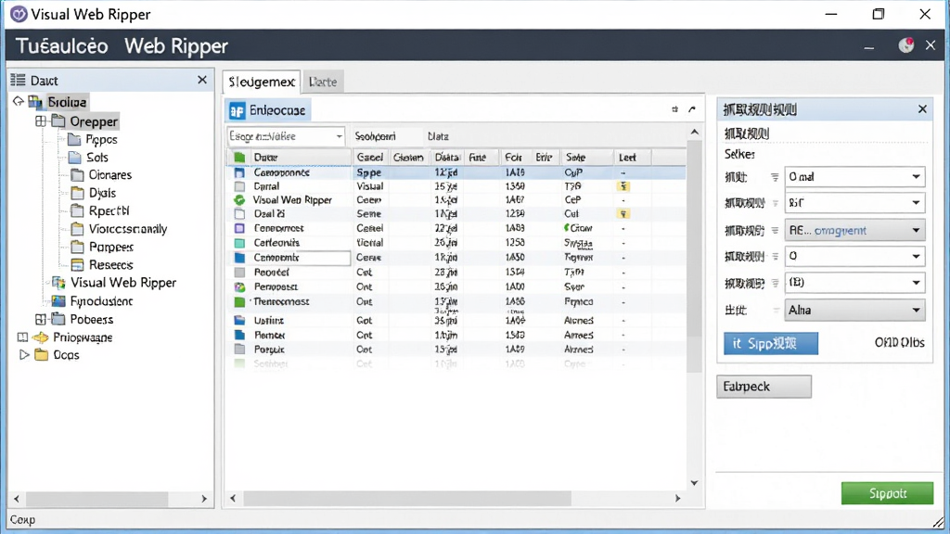Select the Reseecs tree item icon
The width and height of the screenshot is (950, 534).
[x=78, y=264]
